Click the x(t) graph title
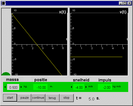Screen dimensions: 133x106 tap(62, 12)
